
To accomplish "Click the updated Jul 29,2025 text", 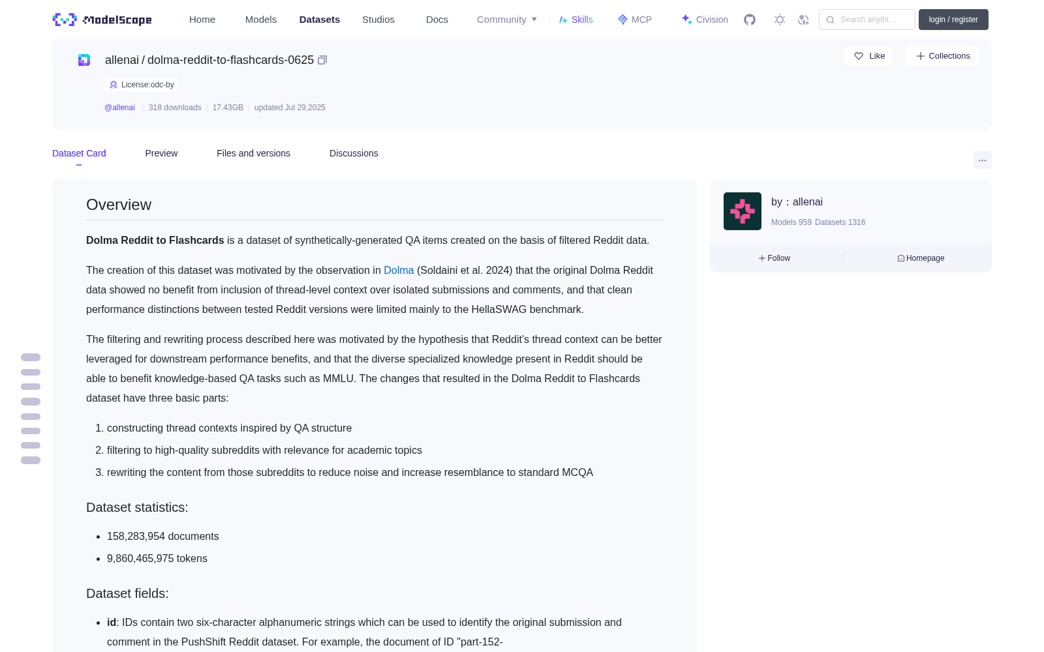I will [290, 108].
